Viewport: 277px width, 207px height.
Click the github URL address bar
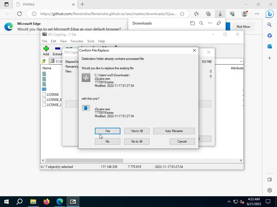tap(108, 14)
